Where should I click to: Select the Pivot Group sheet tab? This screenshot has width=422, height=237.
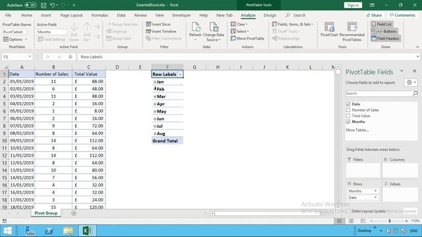[46, 213]
